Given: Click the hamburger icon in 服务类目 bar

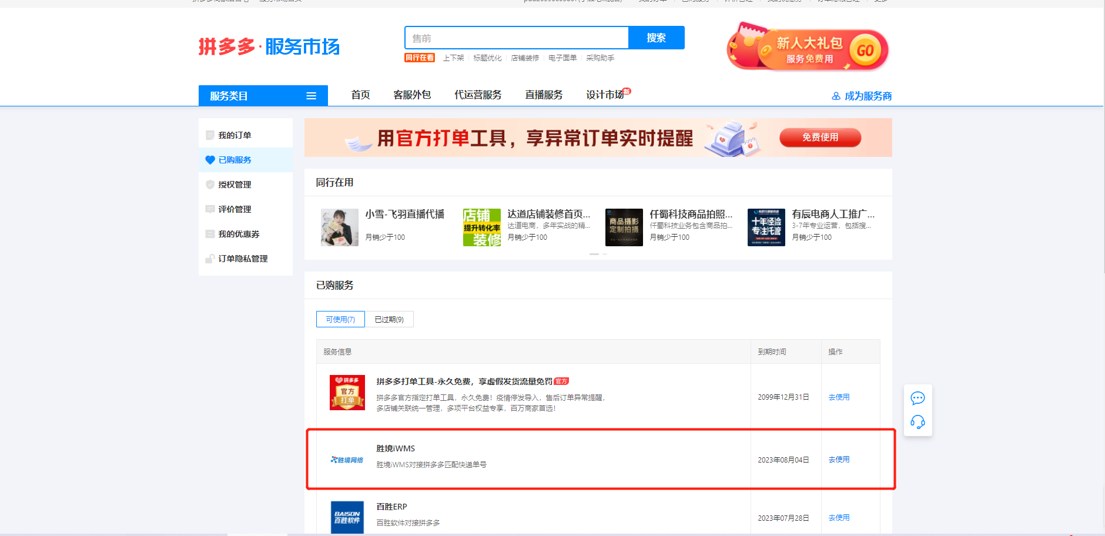Looking at the screenshot, I should (x=312, y=96).
